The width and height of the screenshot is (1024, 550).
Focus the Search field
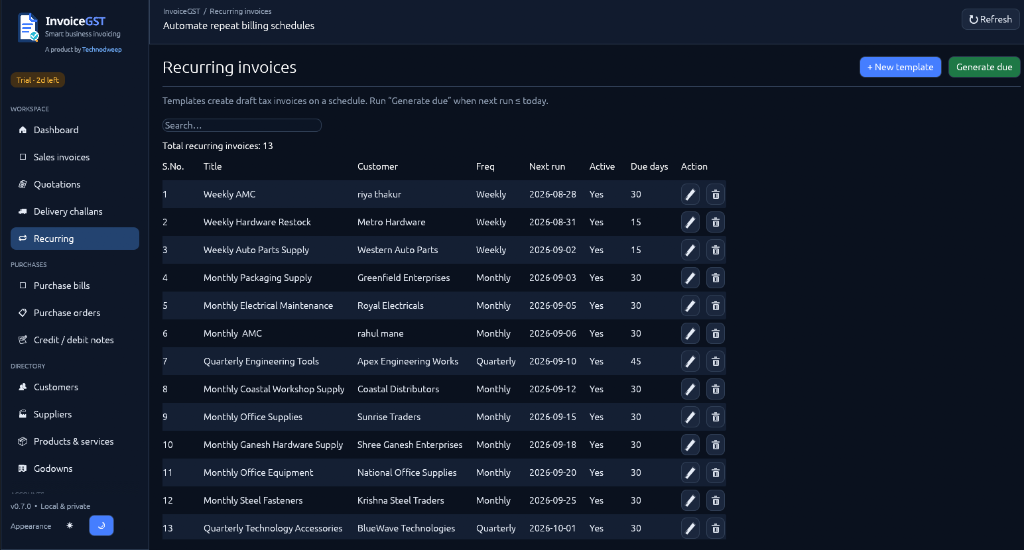[x=242, y=125]
